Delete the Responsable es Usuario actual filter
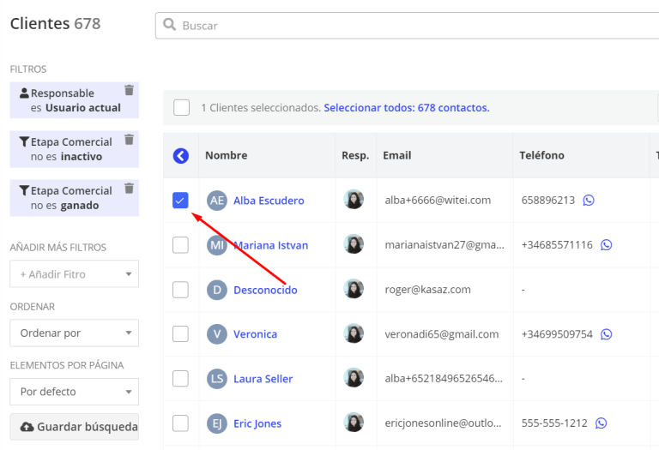Image resolution: width=659 pixels, height=450 pixels. pos(129,90)
